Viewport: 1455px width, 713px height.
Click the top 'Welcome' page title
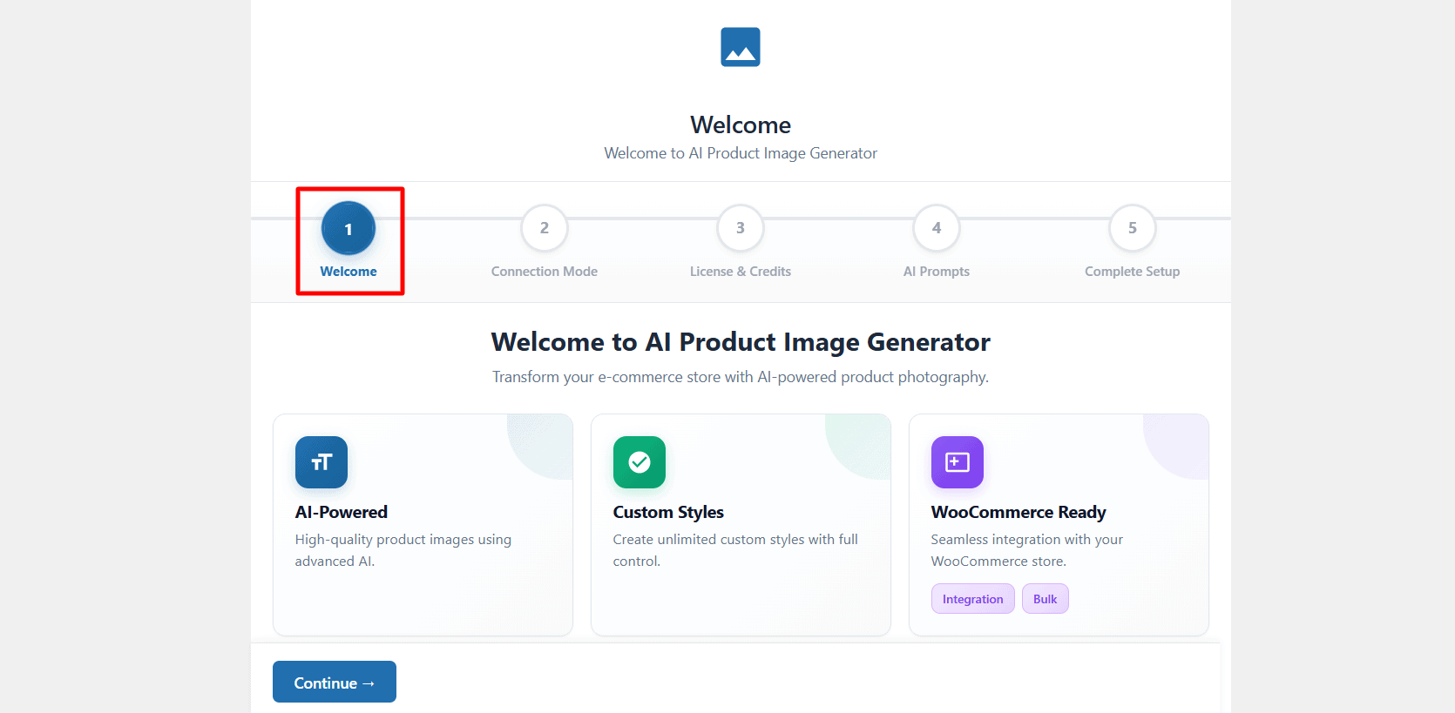741,124
